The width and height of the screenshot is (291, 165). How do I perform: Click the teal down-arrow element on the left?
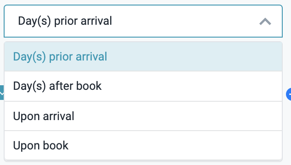(x=2, y=93)
